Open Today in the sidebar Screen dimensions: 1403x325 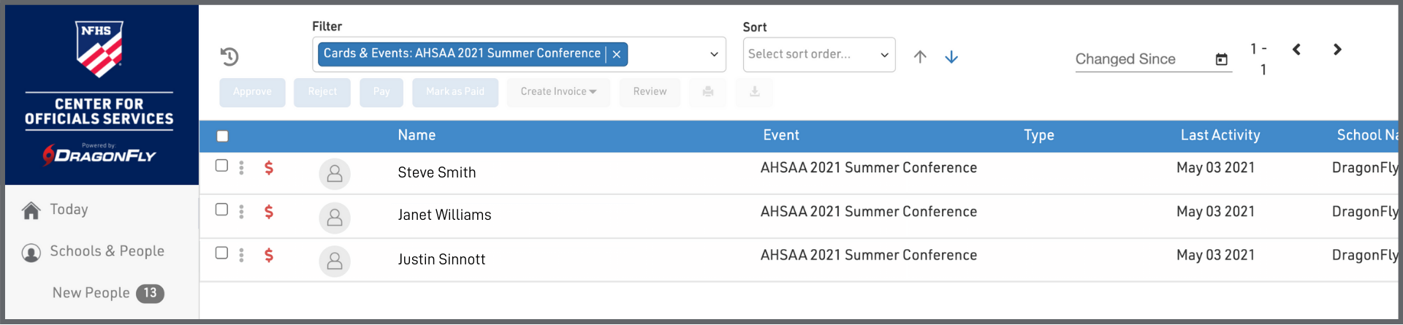point(69,210)
